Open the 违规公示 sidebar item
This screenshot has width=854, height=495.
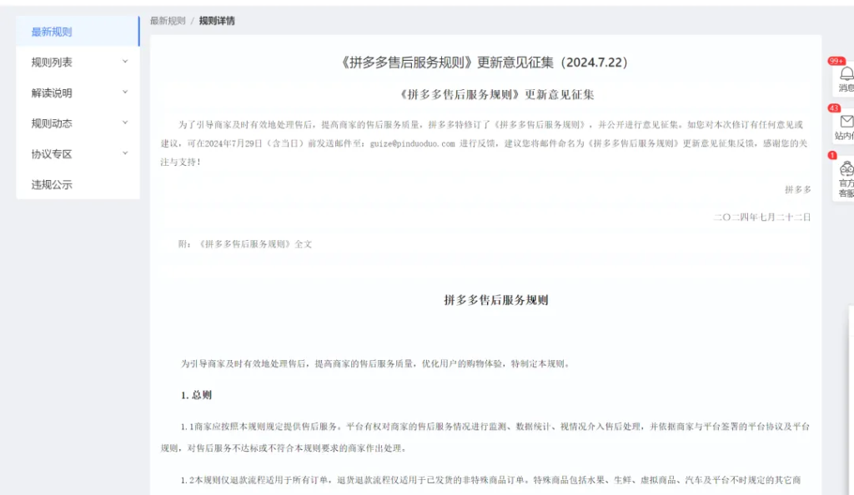(x=78, y=184)
